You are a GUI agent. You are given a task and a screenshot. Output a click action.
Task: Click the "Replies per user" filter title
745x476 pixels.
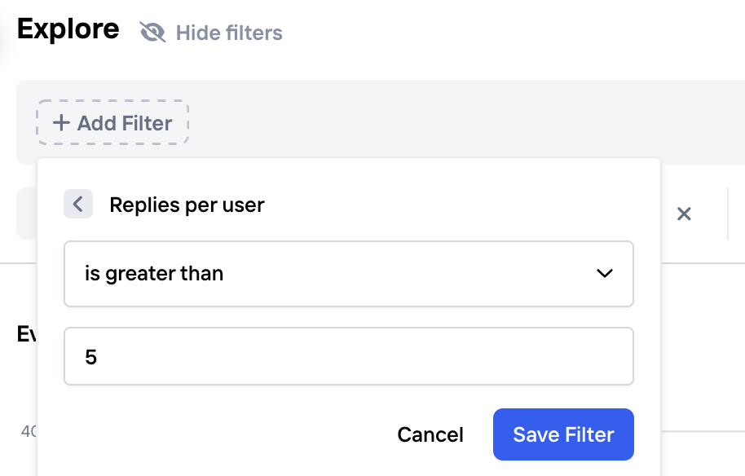(x=187, y=205)
